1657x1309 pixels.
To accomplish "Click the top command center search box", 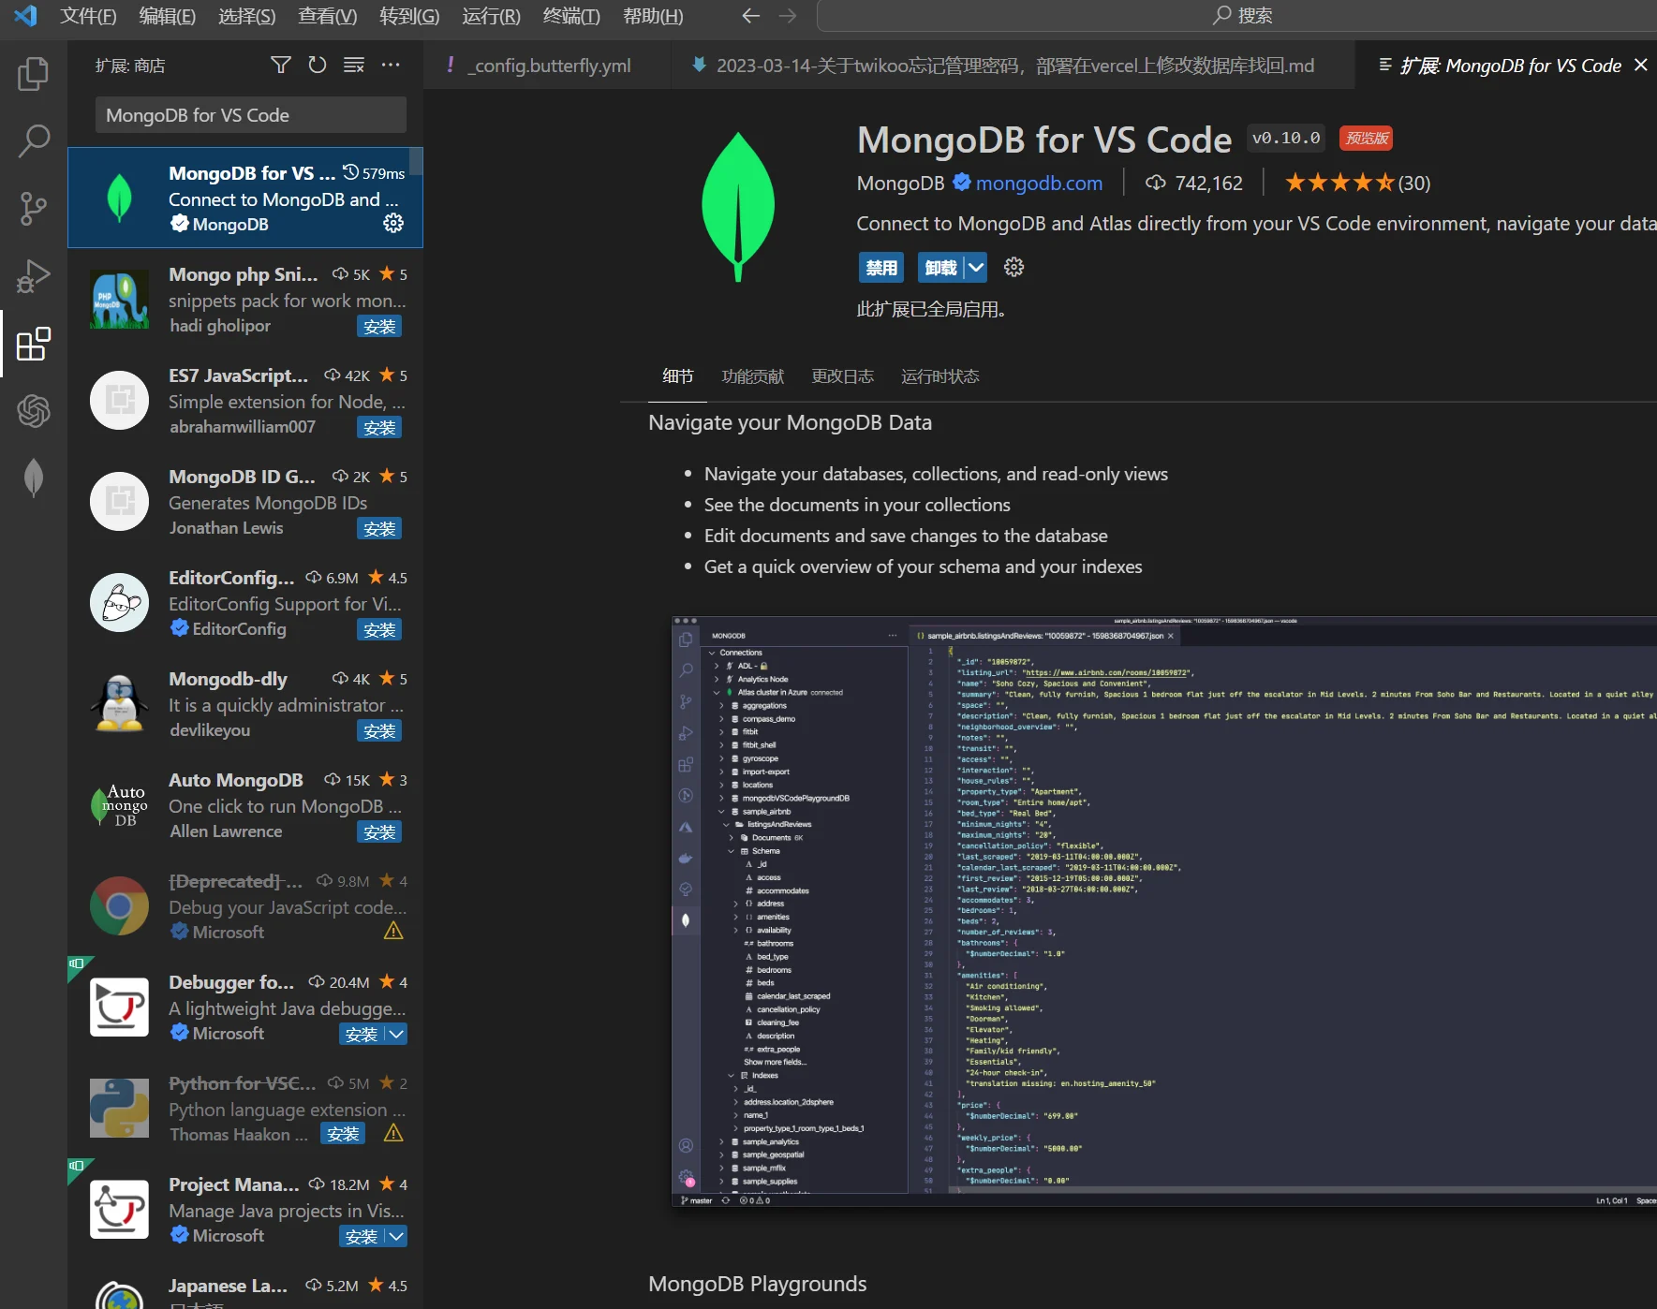I will [1236, 16].
